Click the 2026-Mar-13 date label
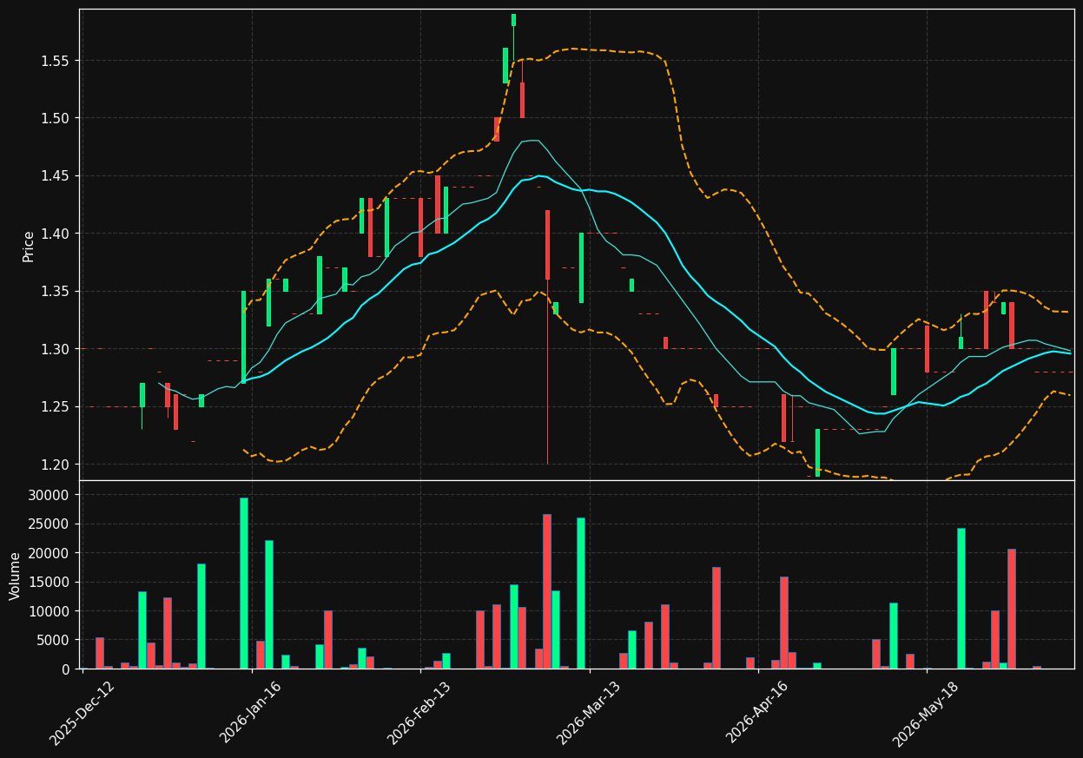This screenshot has width=1083, height=758. (x=589, y=713)
